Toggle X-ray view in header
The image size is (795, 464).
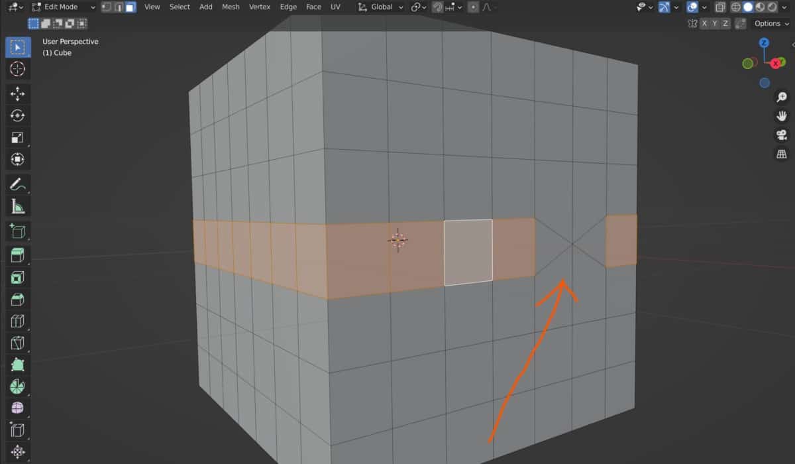(x=720, y=7)
